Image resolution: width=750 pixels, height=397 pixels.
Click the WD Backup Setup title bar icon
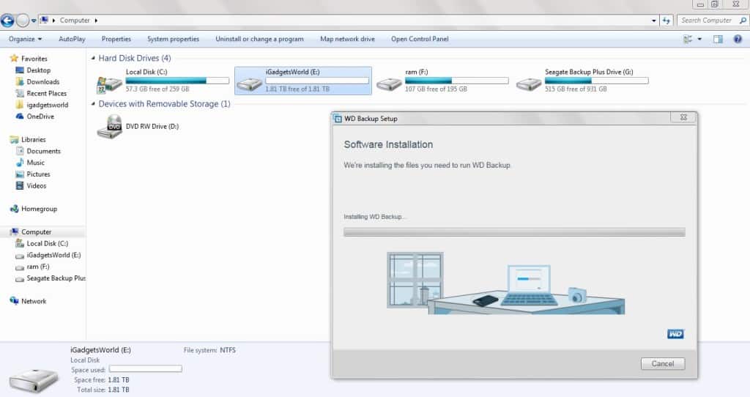coord(337,119)
